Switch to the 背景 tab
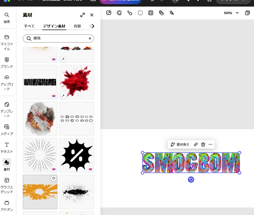This screenshot has height=215, width=254. [77, 26]
